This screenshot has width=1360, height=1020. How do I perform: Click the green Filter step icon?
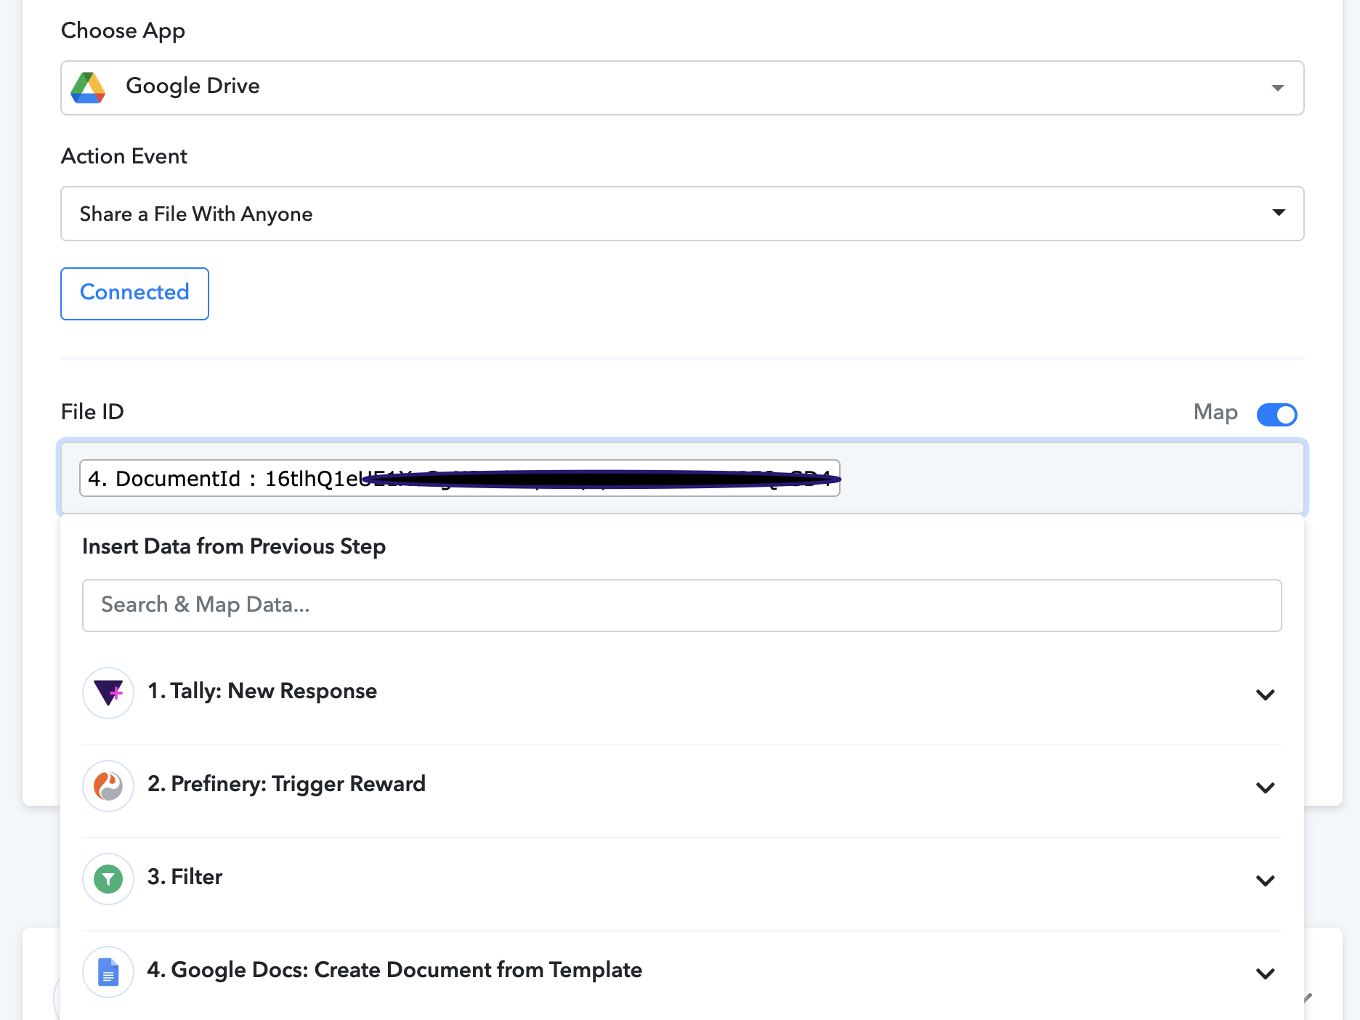coord(108,879)
